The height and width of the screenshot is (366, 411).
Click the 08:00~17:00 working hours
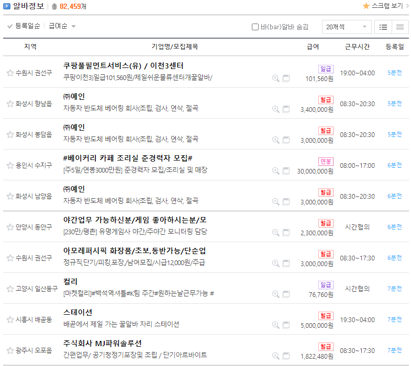[357, 166]
